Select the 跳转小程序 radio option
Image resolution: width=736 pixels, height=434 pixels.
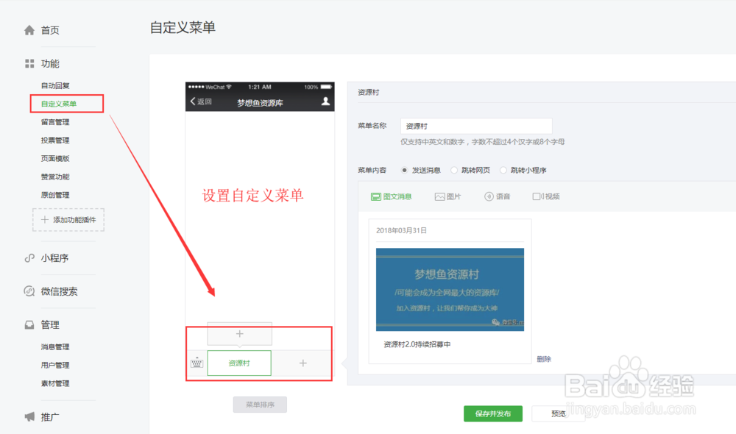coord(503,170)
